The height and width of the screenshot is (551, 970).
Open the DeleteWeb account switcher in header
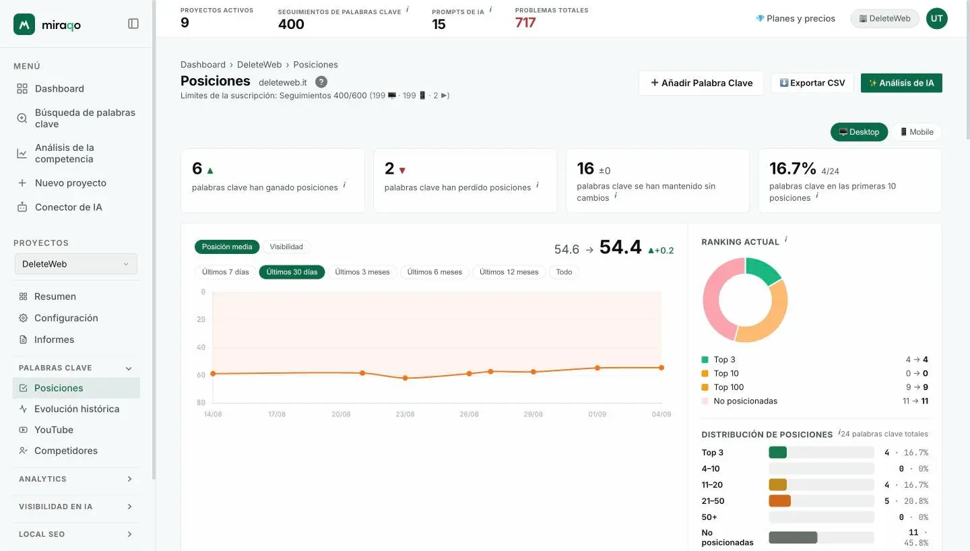pyautogui.click(x=884, y=19)
